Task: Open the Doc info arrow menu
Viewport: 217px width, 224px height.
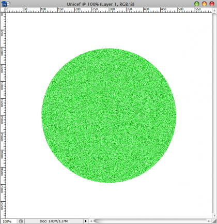Action: (x=86, y=221)
